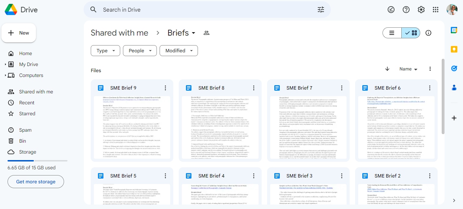Click the storage usage bar

[37, 161]
